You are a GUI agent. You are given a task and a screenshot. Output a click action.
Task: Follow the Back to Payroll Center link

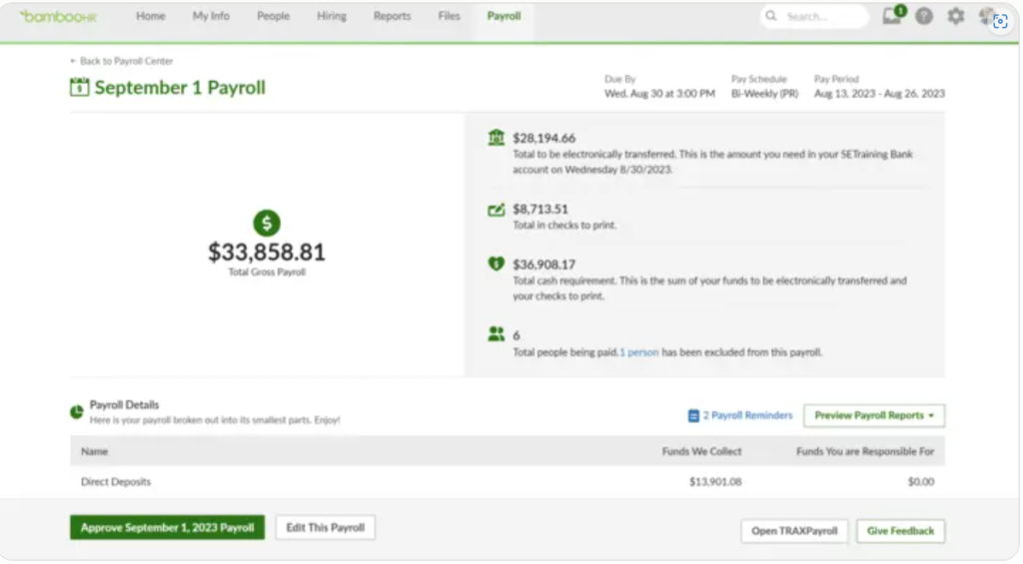click(x=122, y=61)
